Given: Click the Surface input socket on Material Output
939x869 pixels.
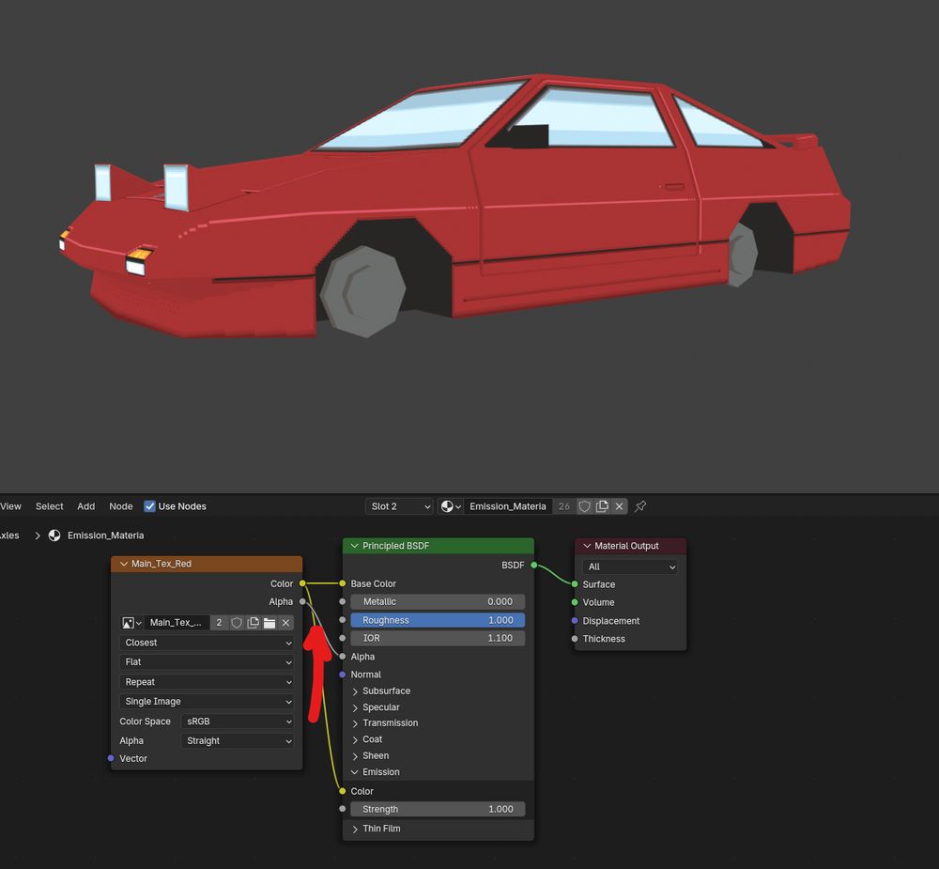Looking at the screenshot, I should tap(575, 584).
